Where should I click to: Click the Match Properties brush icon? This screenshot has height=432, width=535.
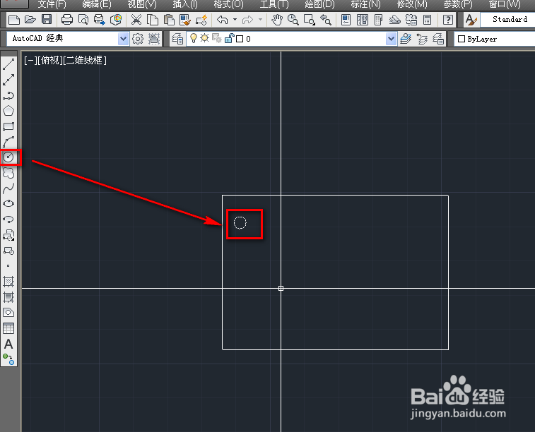[x=185, y=20]
